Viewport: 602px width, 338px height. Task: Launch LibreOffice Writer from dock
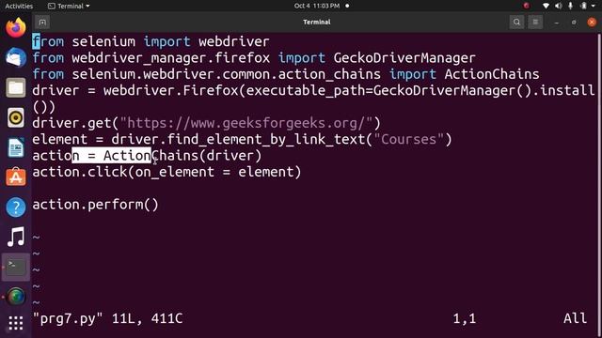click(16, 147)
